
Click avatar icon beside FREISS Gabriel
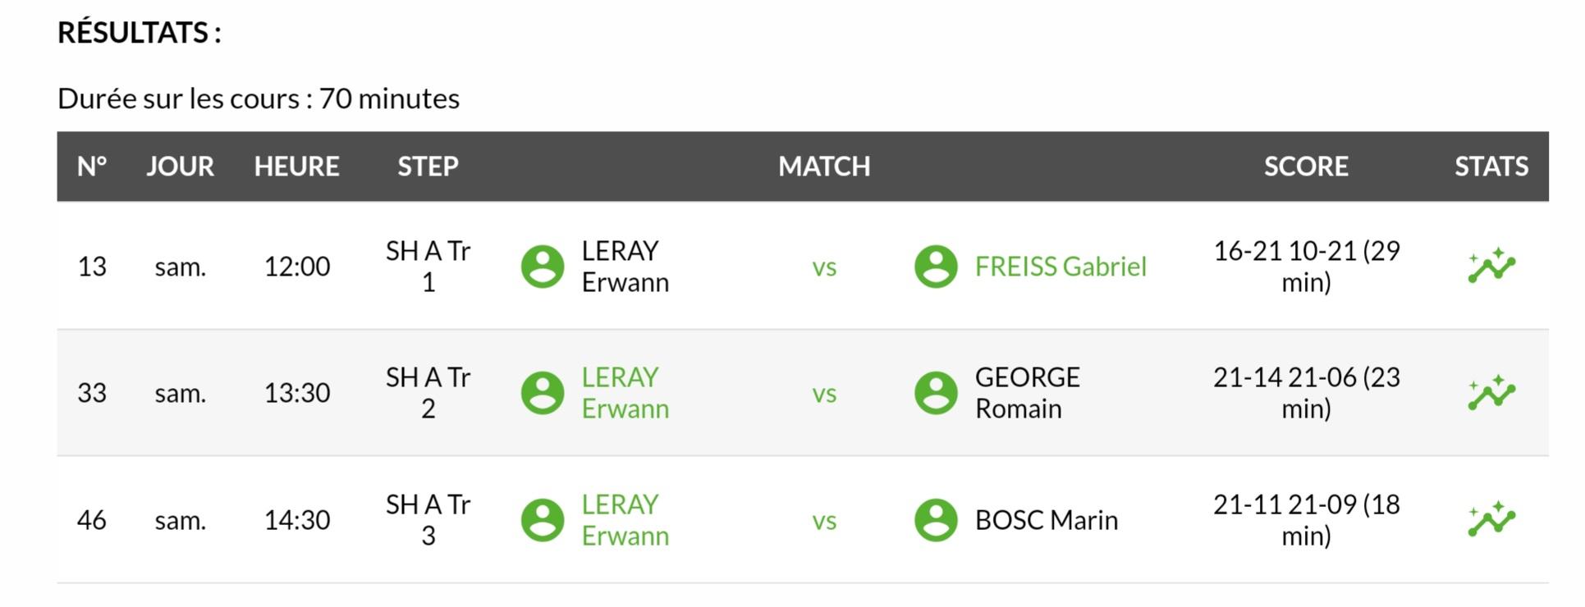point(936,267)
